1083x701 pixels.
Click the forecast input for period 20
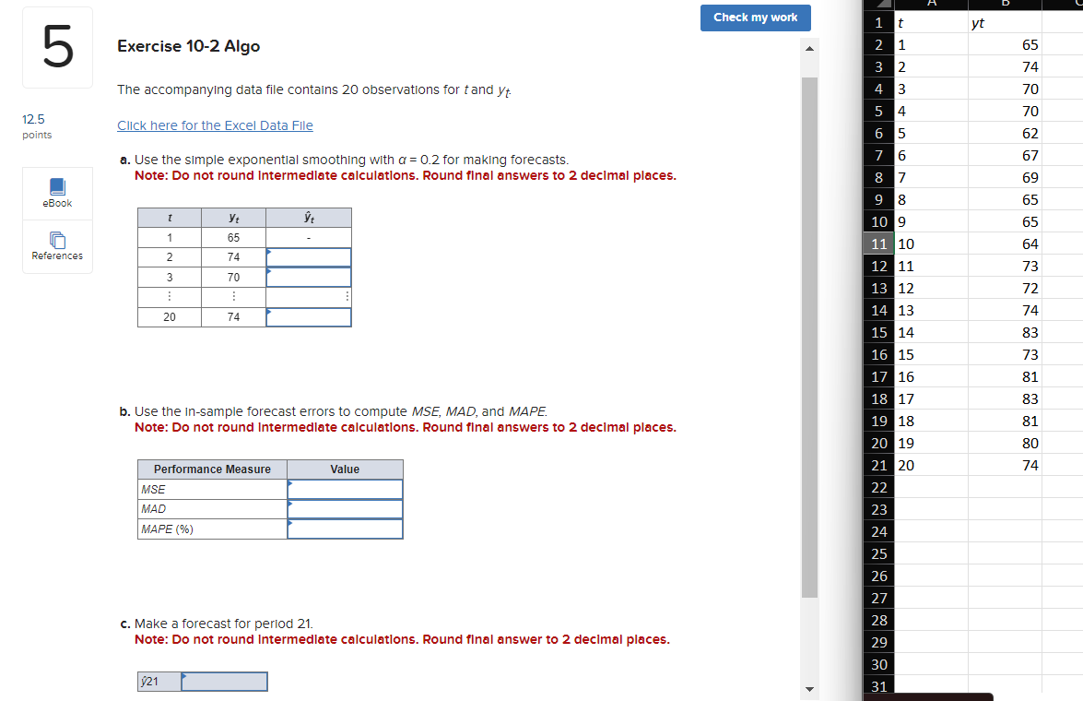pos(309,316)
